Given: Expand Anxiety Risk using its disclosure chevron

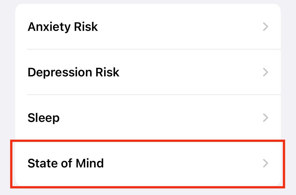Looking at the screenshot, I should pyautogui.click(x=265, y=27).
